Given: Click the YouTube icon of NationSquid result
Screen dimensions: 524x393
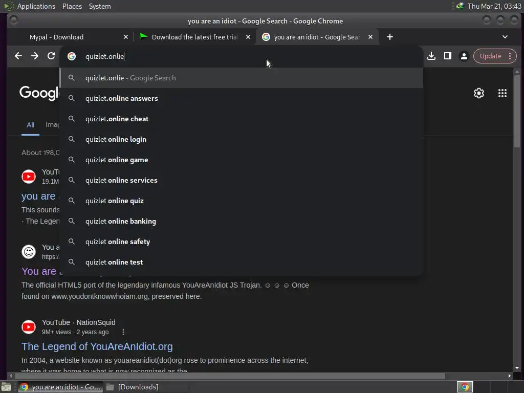Looking at the screenshot, I should pyautogui.click(x=29, y=327).
